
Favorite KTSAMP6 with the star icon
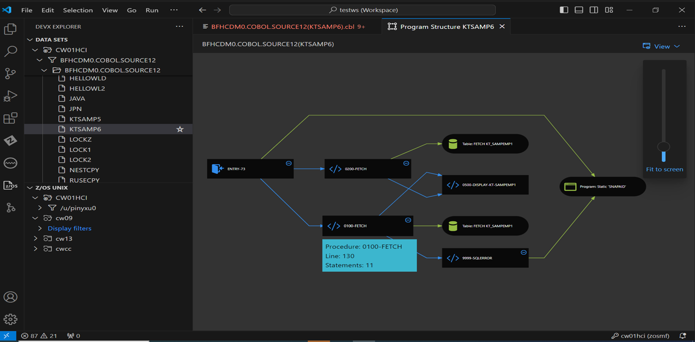pos(180,129)
